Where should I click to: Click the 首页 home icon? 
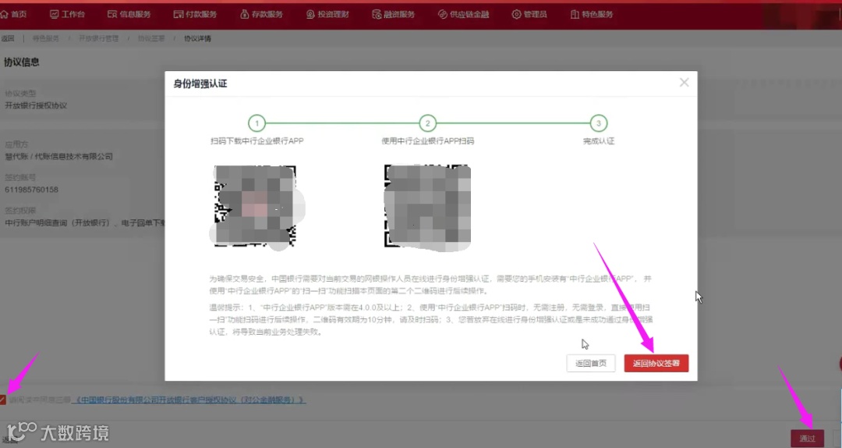coord(5,14)
